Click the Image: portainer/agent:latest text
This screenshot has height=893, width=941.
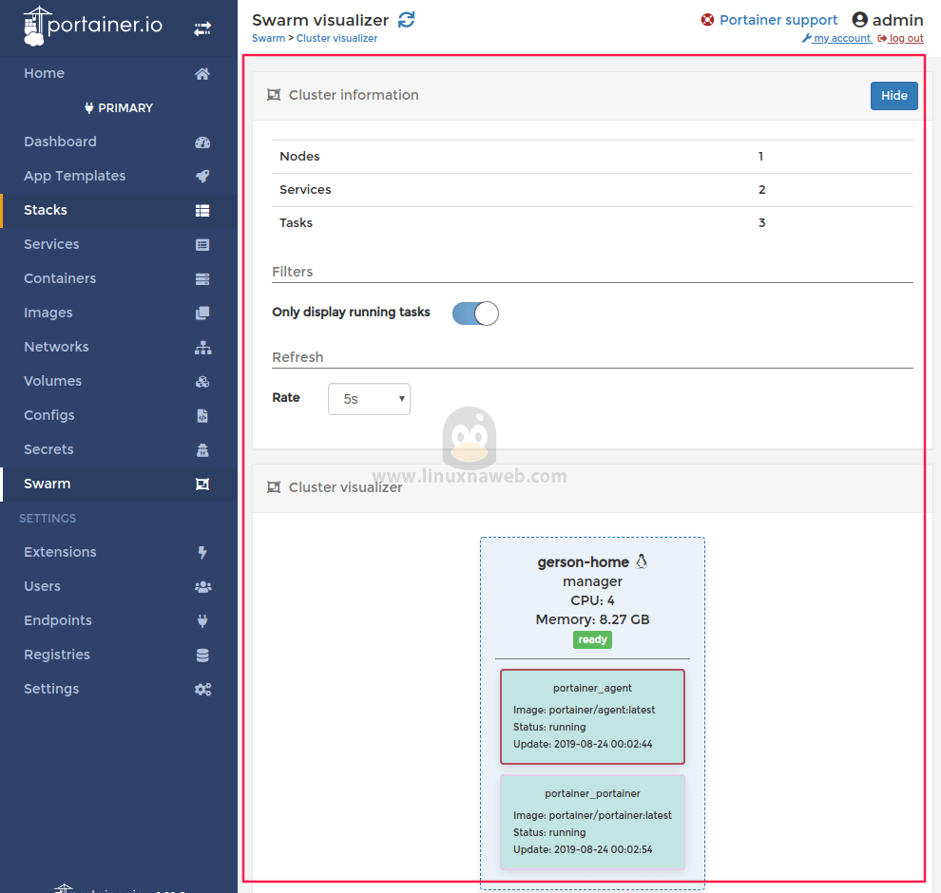584,710
